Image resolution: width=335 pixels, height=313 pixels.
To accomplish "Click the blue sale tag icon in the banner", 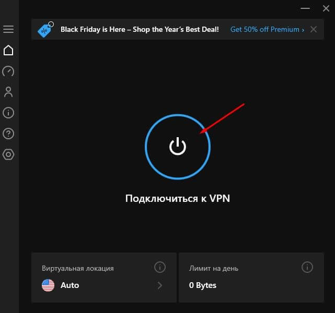I will pos(45,30).
